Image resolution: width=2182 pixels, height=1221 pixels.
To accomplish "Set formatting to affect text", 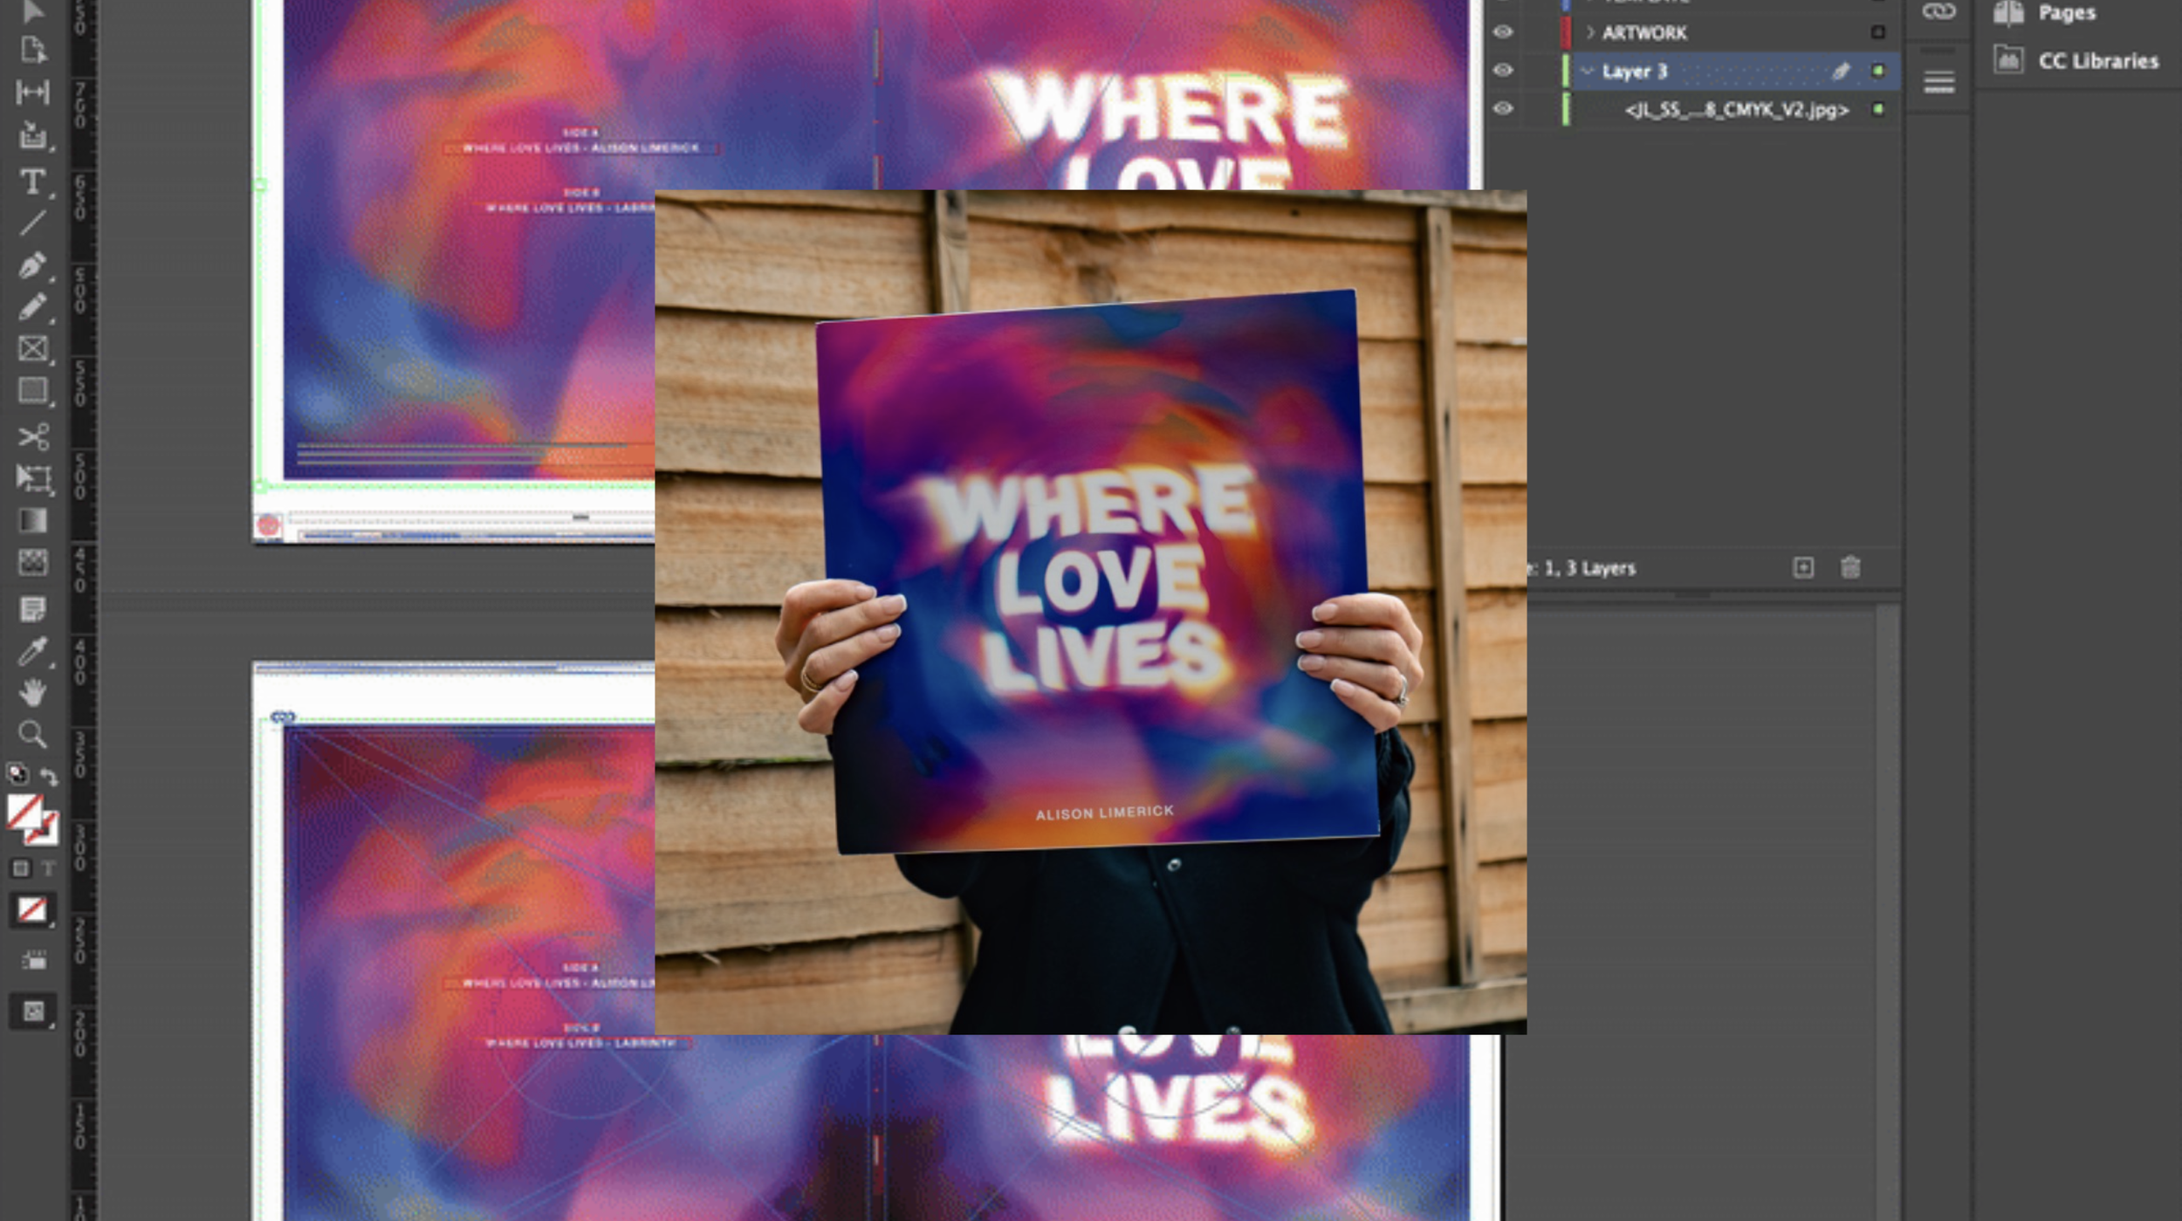I will (49, 868).
